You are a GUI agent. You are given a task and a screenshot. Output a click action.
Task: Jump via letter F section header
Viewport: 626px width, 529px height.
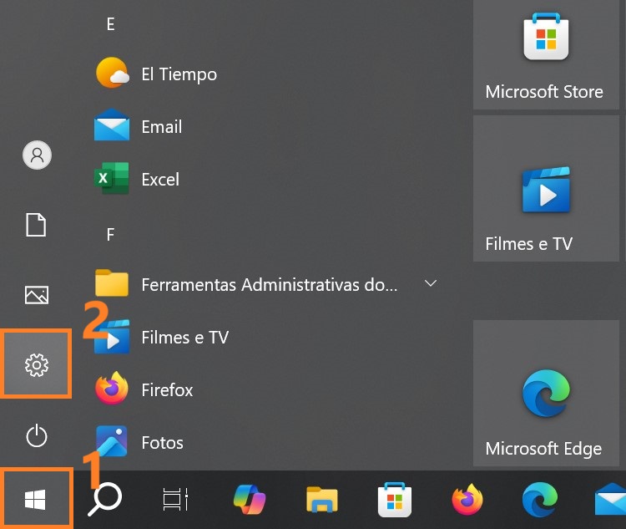click(110, 234)
